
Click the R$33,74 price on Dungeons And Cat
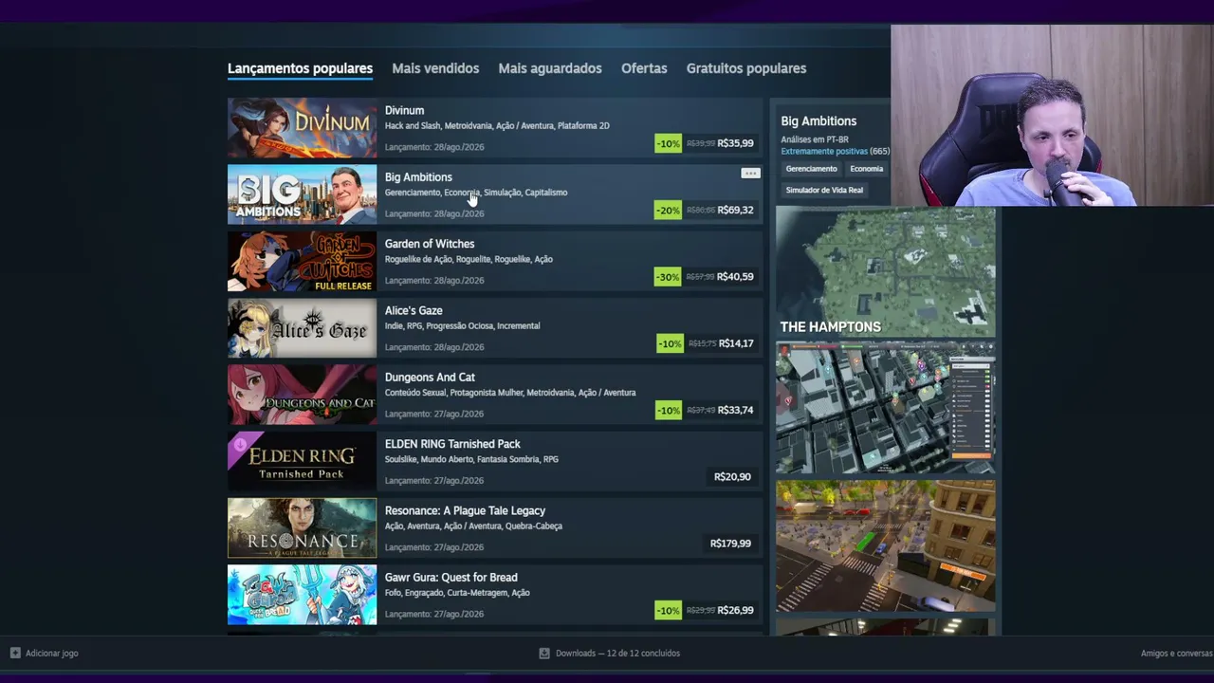click(735, 410)
